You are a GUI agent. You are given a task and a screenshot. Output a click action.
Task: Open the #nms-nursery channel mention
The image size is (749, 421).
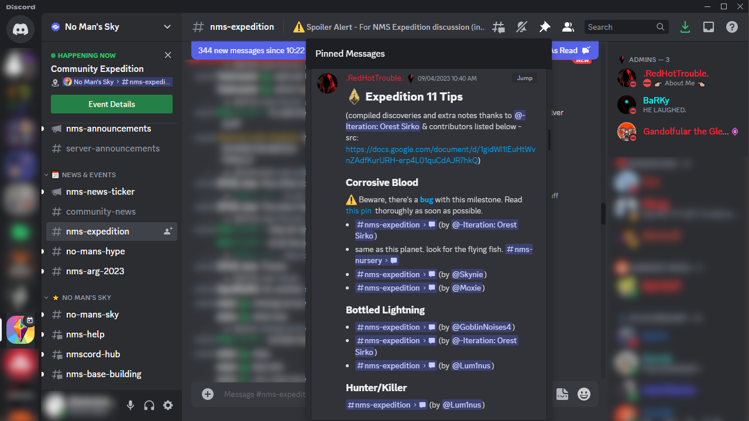tap(444, 255)
